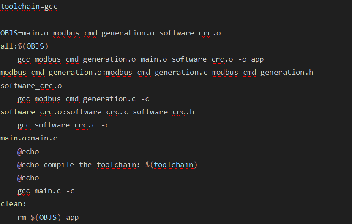Click the $(toolchain) variable reference

171,165
